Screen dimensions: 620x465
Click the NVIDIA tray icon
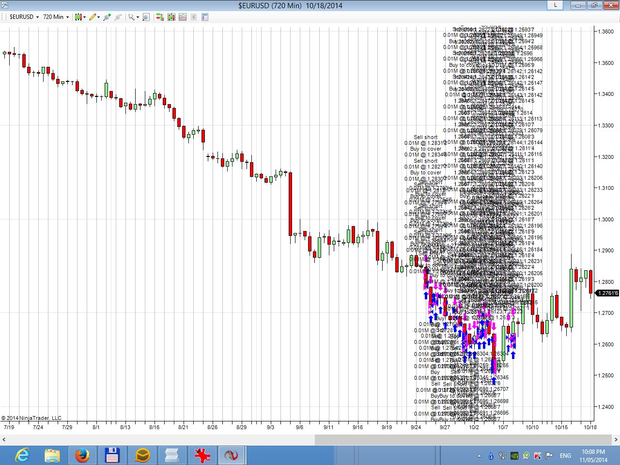click(x=514, y=456)
